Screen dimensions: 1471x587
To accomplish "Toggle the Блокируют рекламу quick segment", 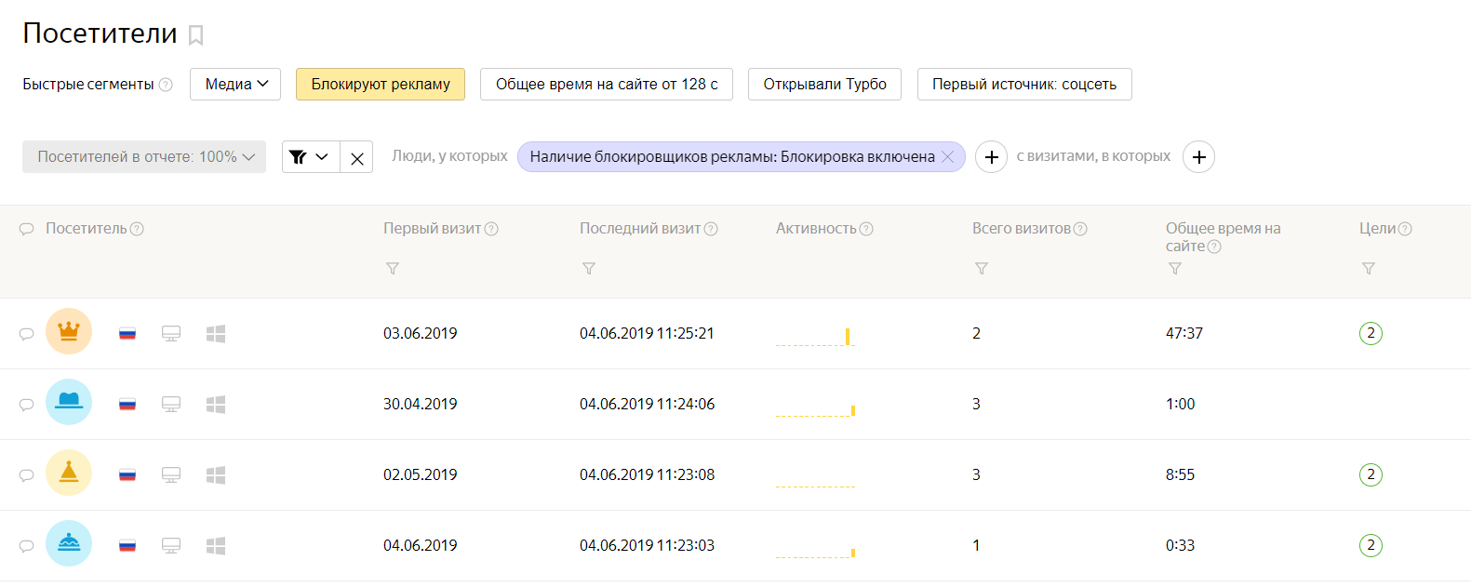I will pyautogui.click(x=381, y=84).
